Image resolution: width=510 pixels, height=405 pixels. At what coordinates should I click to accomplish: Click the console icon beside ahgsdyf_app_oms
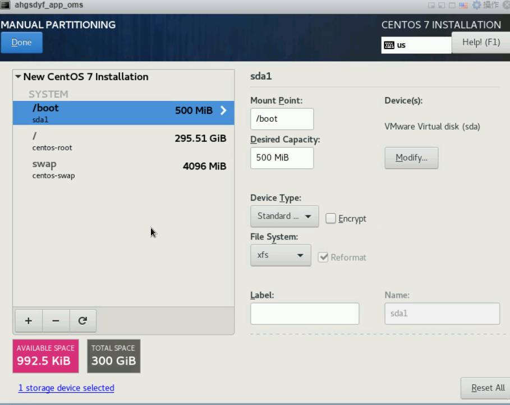click(x=5, y=5)
